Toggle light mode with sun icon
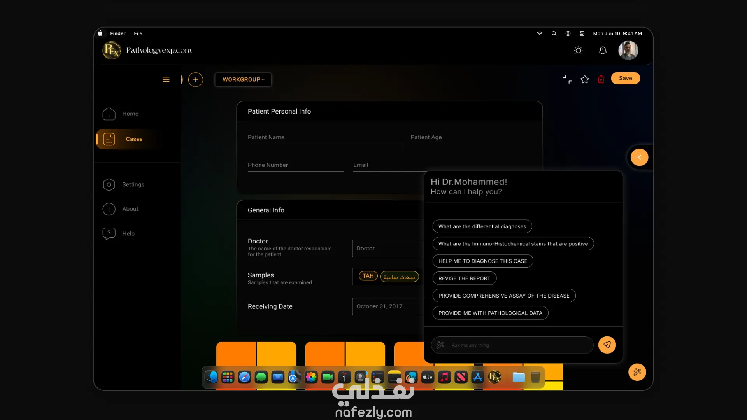The height and width of the screenshot is (420, 747). [x=579, y=51]
